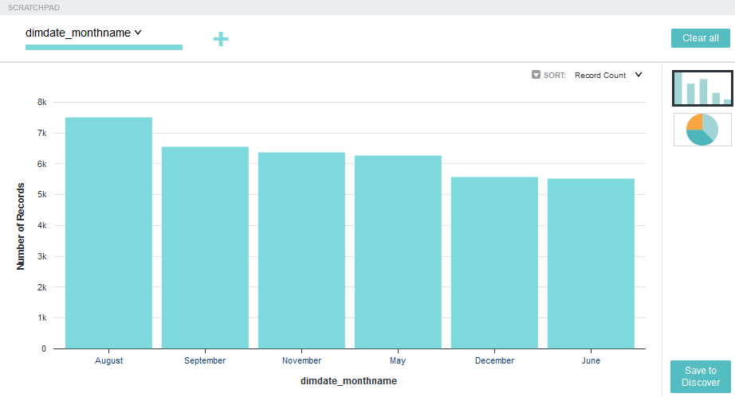Select the August bar
This screenshot has height=397, width=735.
tap(108, 233)
